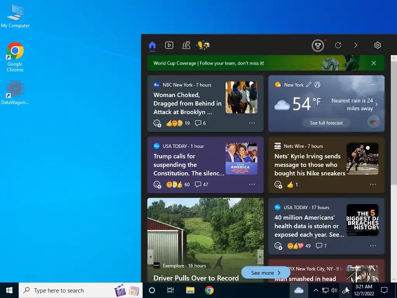Add reaction to NBC New York story
Viewport: 397px width, 298px height.
157,123
